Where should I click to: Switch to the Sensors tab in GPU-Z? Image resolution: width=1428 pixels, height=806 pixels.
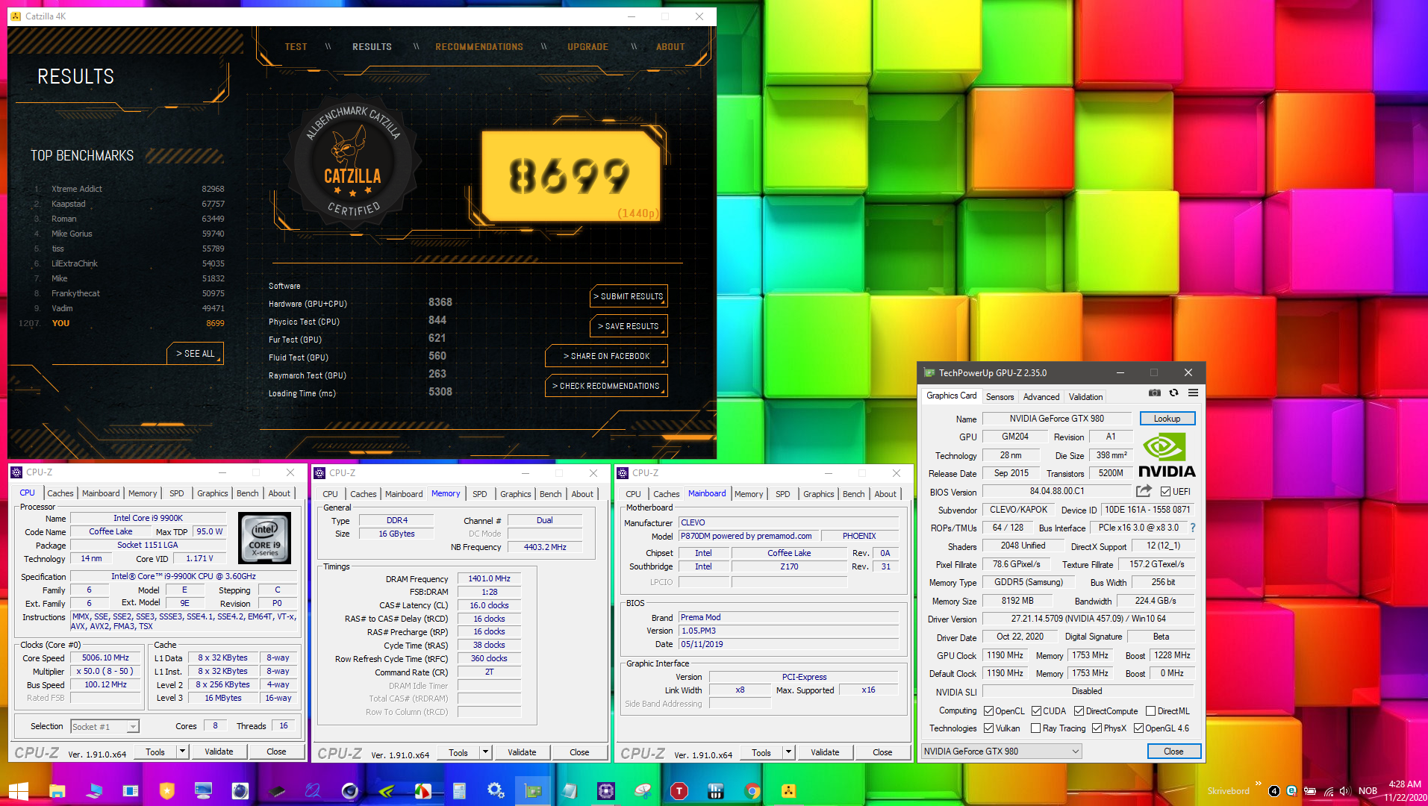(1000, 397)
